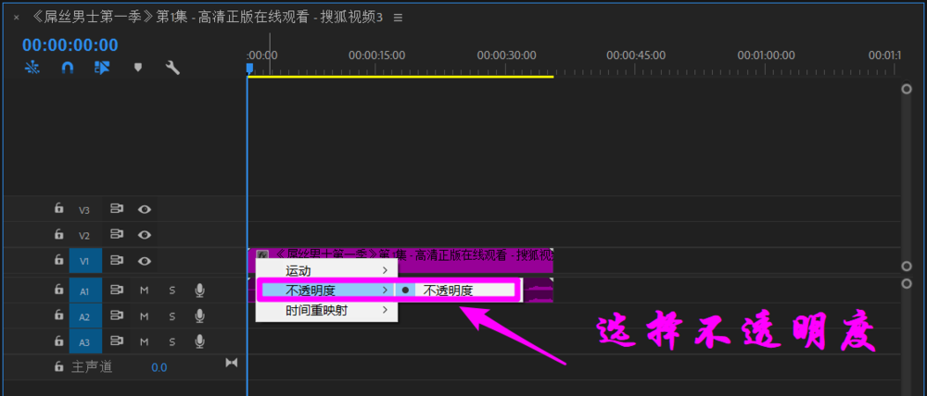Screen dimensions: 927x396
Task: Click video track zoom handle near V1
Action: tap(907, 266)
